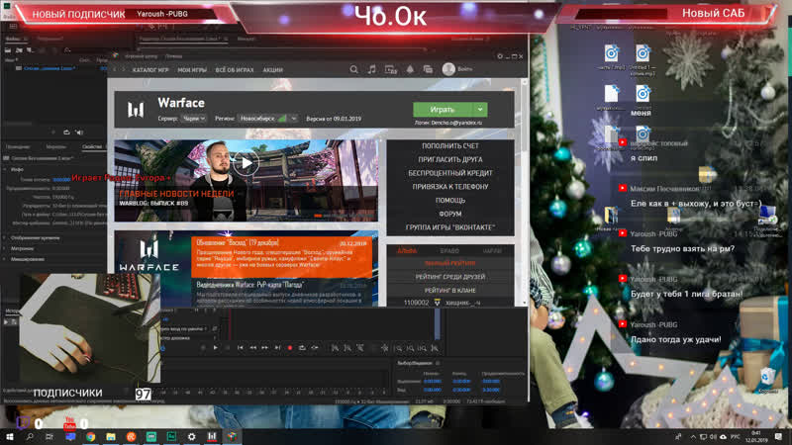Open the notifications bell in Game Center
Image resolution: width=792 pixels, height=445 pixels.
[x=410, y=69]
